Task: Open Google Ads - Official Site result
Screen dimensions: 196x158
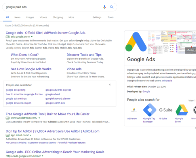Action: (x=46, y=33)
